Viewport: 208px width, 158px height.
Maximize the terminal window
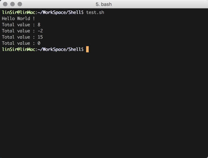20,4
